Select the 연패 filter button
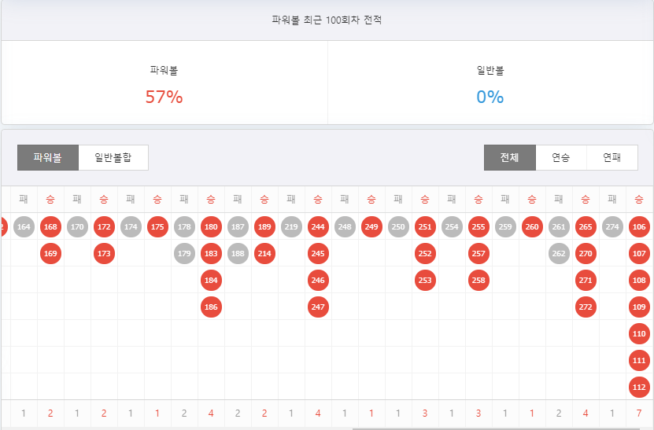This screenshot has width=654, height=430. 612,157
